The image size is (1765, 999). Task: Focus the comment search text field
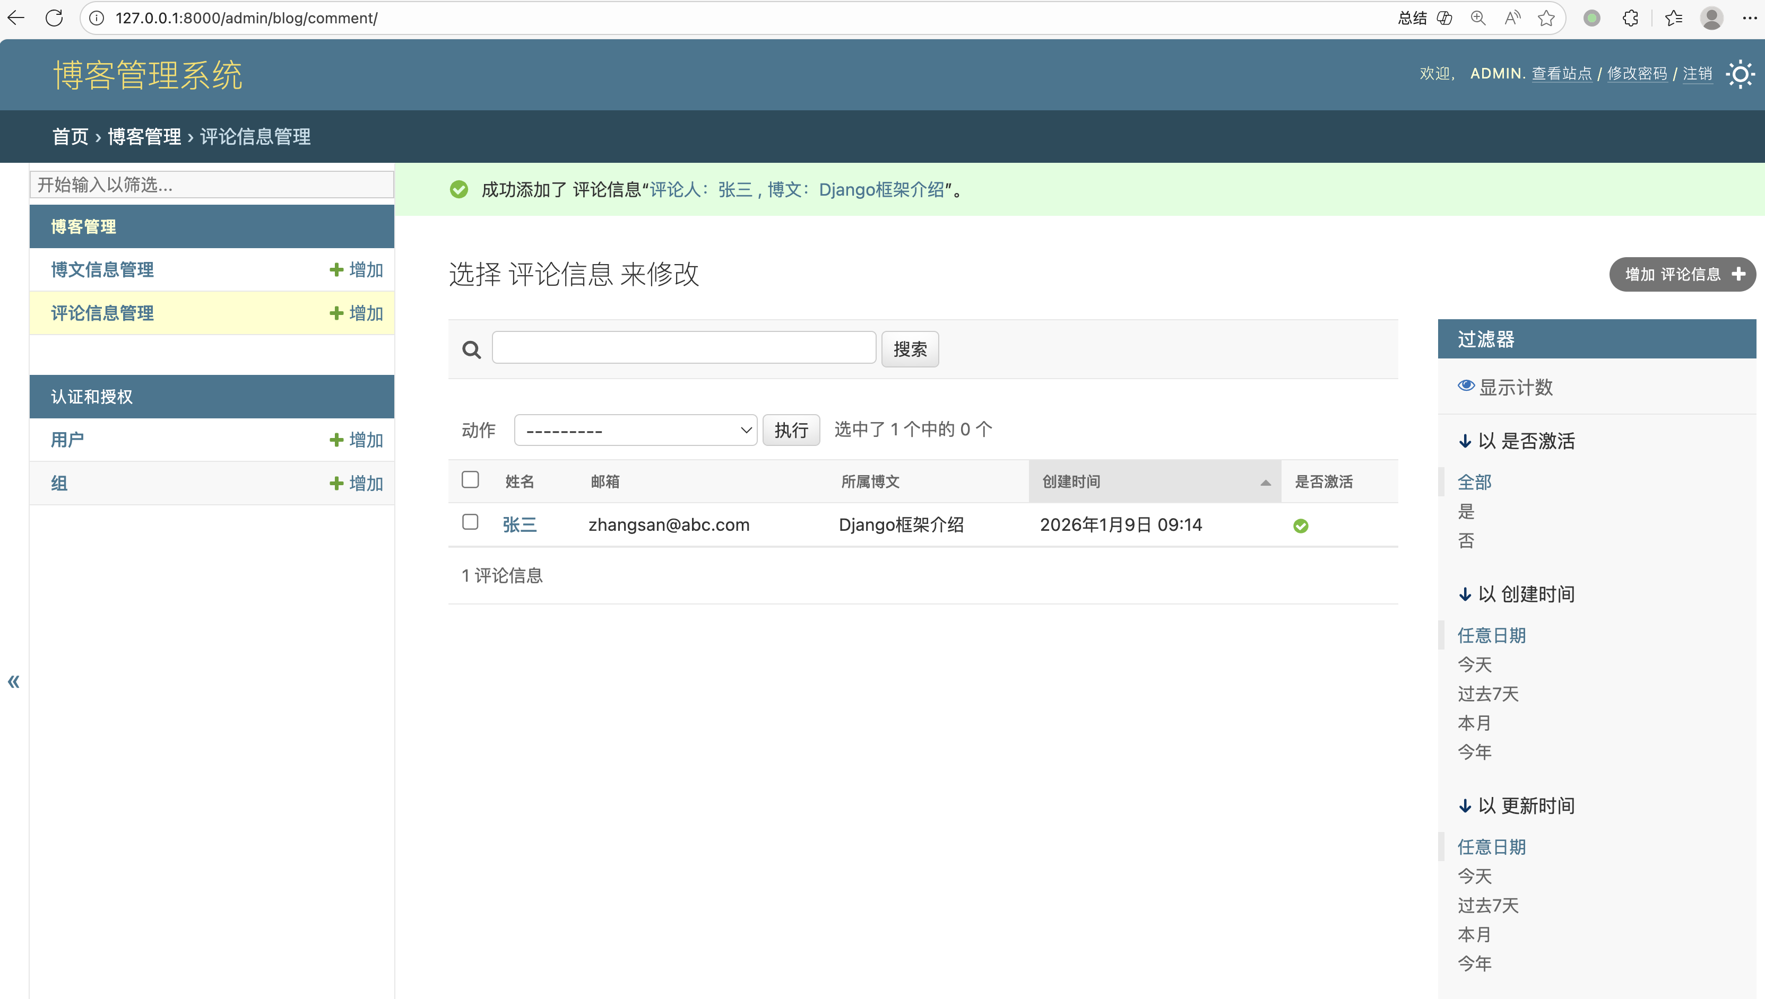(x=683, y=348)
